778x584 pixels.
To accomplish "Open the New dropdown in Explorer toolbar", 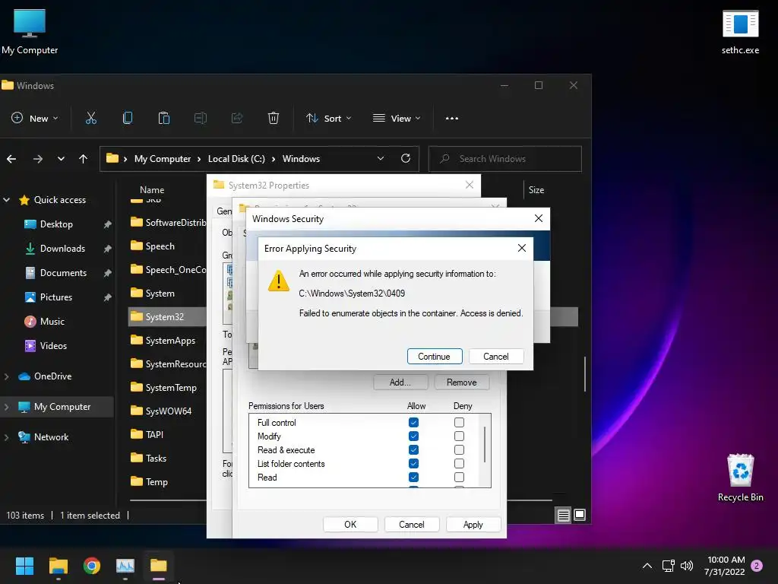I will coord(35,118).
